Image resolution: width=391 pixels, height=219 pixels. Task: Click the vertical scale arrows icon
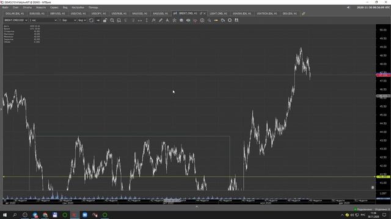click(147, 20)
